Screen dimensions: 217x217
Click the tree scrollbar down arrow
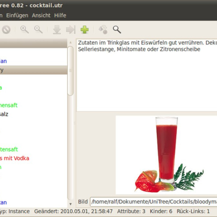(x=71, y=204)
